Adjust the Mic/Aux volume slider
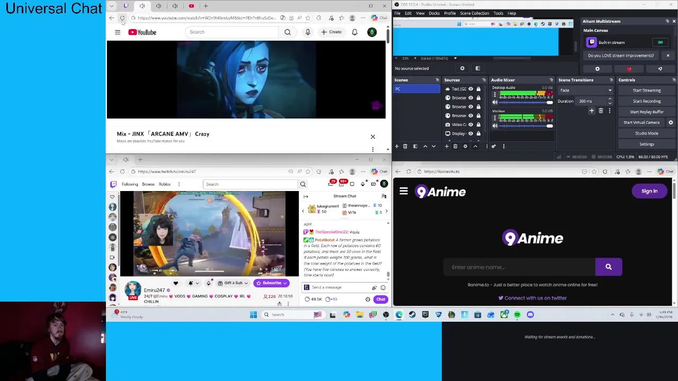 pyautogui.click(x=525, y=126)
